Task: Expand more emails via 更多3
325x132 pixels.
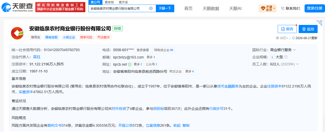Action: pos(151,57)
